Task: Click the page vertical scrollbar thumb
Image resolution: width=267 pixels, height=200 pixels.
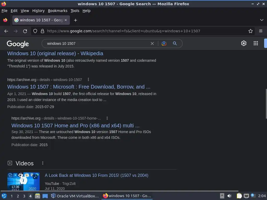Action: 266,104
